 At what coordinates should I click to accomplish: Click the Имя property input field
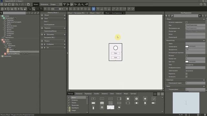(195, 25)
